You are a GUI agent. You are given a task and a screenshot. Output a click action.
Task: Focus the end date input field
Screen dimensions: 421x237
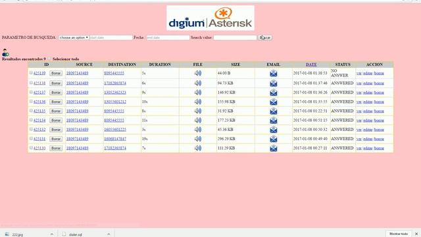168,38
